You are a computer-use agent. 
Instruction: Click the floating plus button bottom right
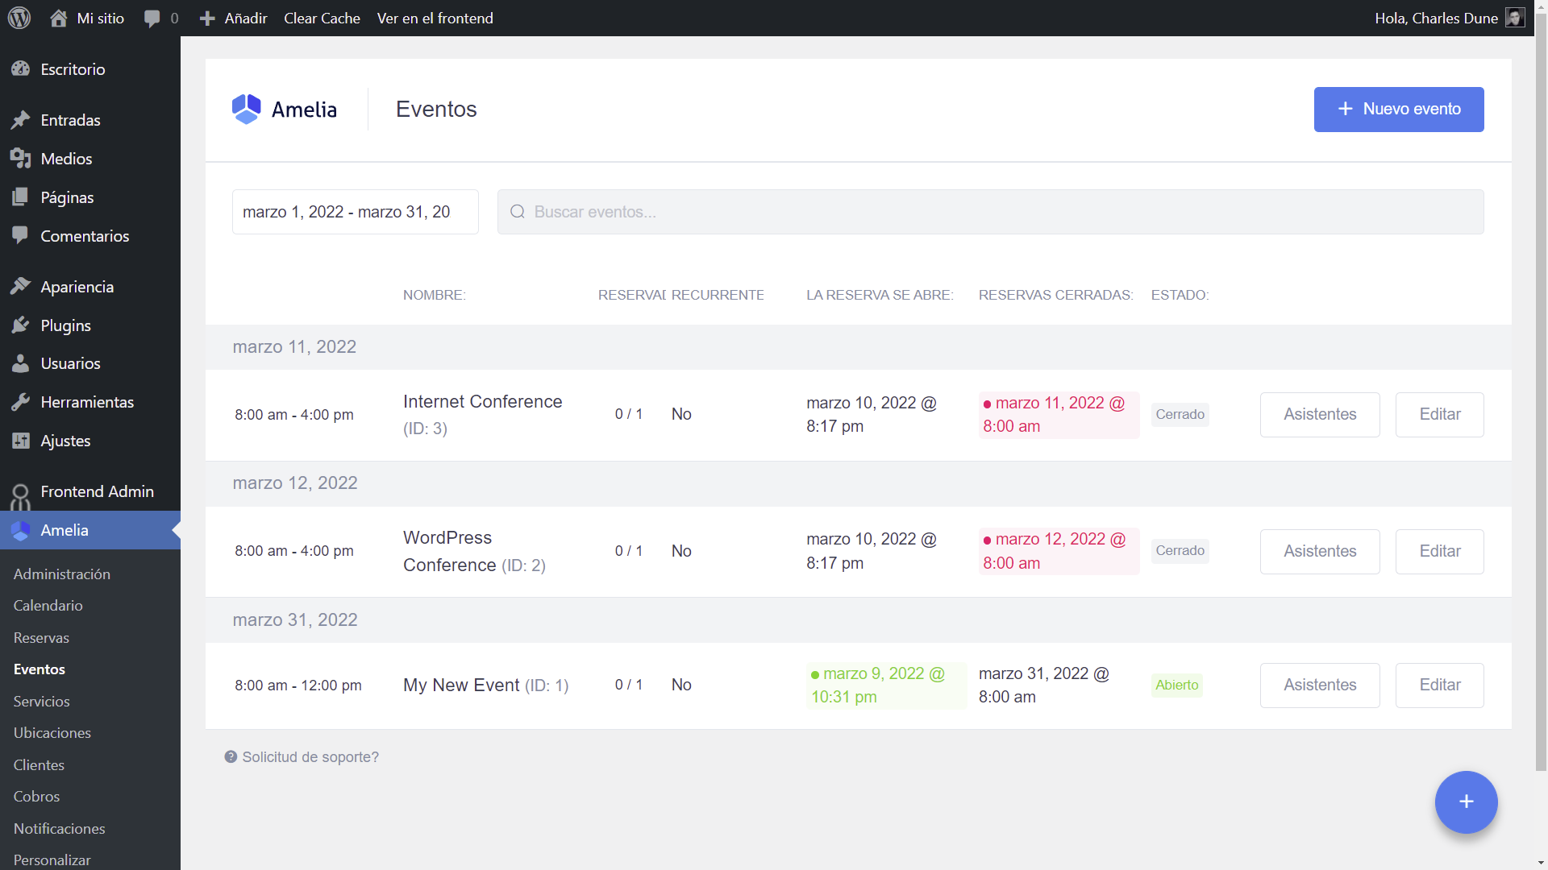(1465, 802)
